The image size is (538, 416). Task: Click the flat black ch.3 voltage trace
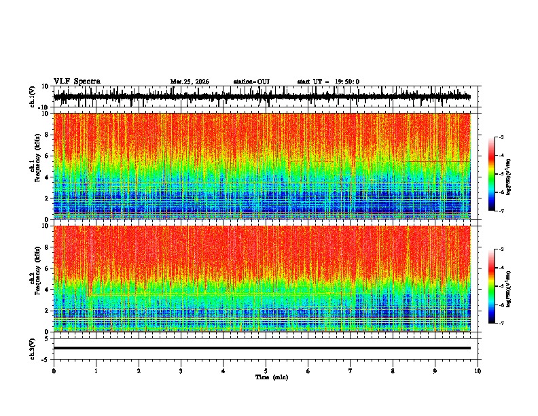[x=262, y=348]
